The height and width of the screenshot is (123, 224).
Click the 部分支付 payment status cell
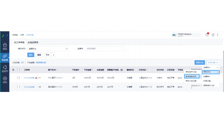click(x=160, y=87)
